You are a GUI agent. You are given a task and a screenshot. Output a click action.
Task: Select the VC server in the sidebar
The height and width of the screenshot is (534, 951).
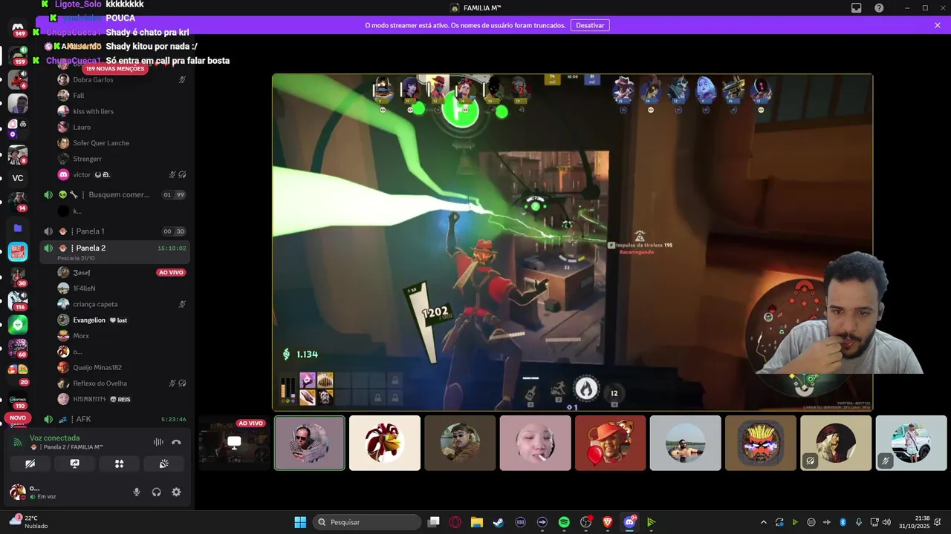(x=18, y=178)
